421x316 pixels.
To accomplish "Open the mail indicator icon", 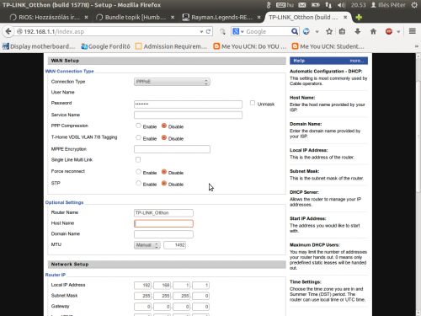I will (x=302, y=5).
